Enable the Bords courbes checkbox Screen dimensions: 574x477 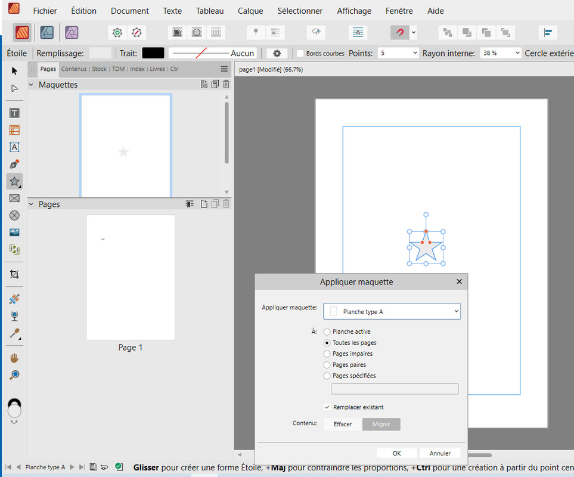(300, 54)
